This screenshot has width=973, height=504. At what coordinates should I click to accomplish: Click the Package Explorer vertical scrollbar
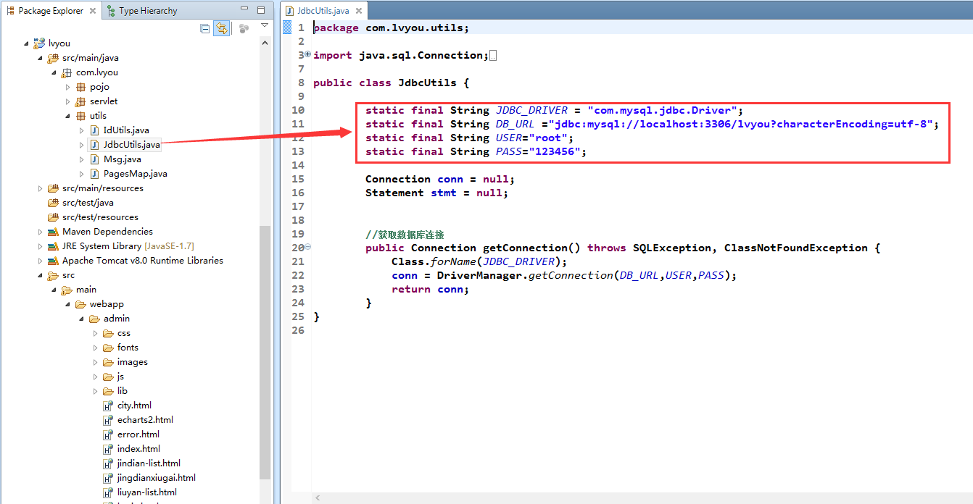pos(265,351)
